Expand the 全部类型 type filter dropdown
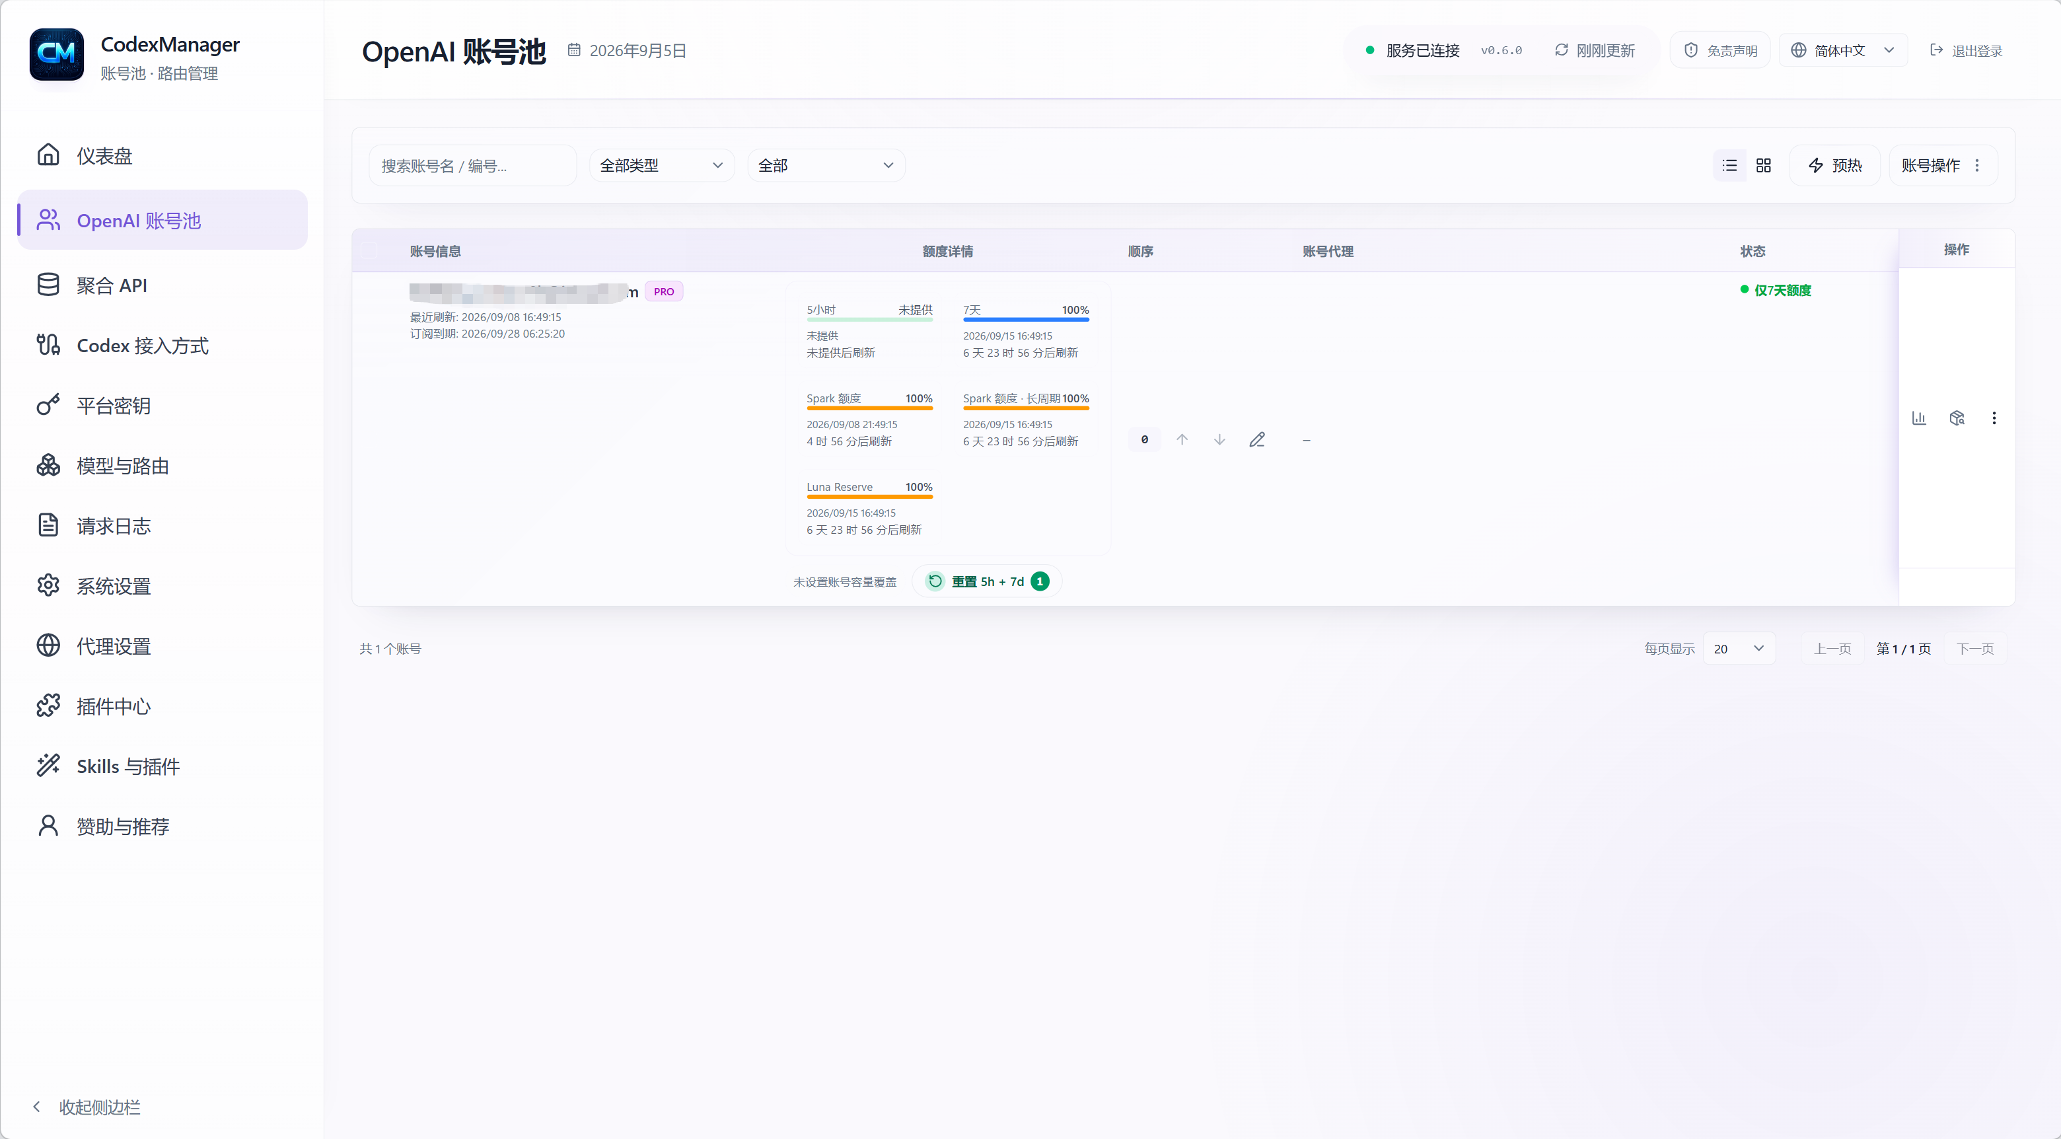Image resolution: width=2061 pixels, height=1139 pixels. tap(662, 165)
